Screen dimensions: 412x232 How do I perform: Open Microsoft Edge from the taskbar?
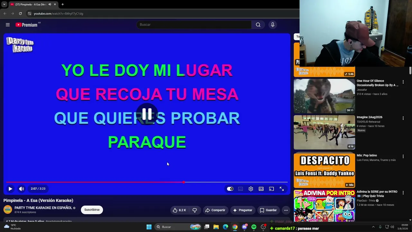click(226, 227)
